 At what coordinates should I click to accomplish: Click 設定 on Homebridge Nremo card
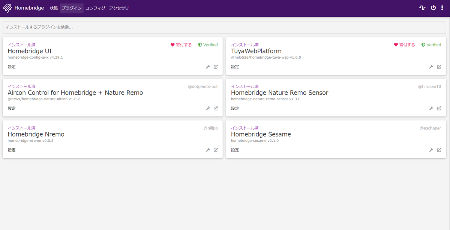pos(12,150)
